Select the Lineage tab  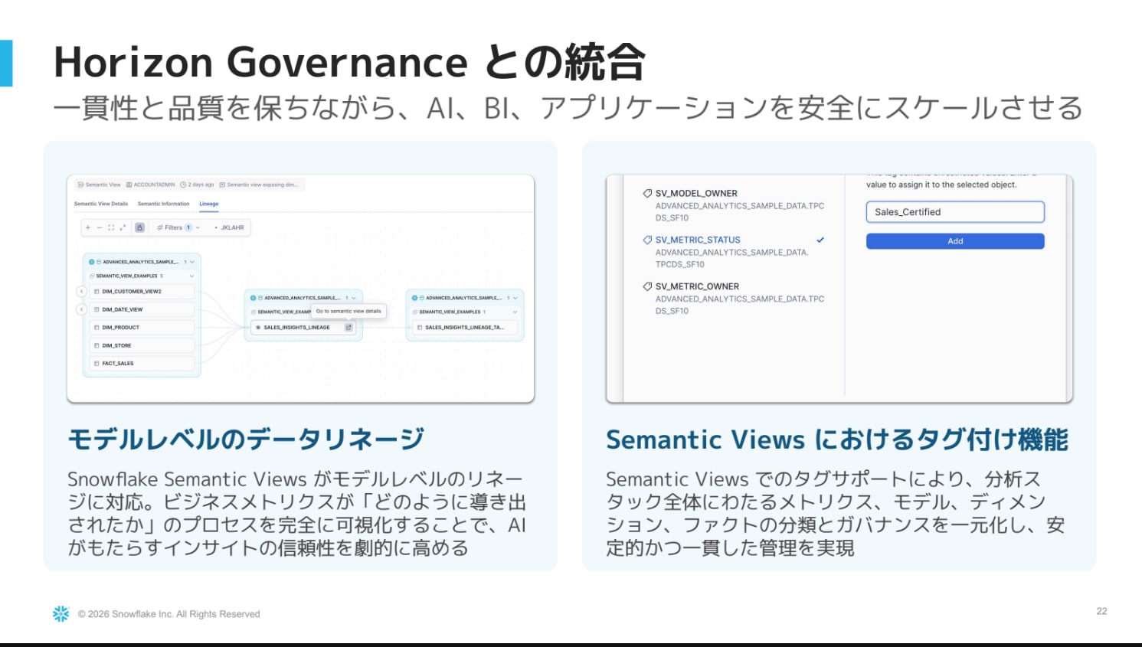tap(209, 204)
